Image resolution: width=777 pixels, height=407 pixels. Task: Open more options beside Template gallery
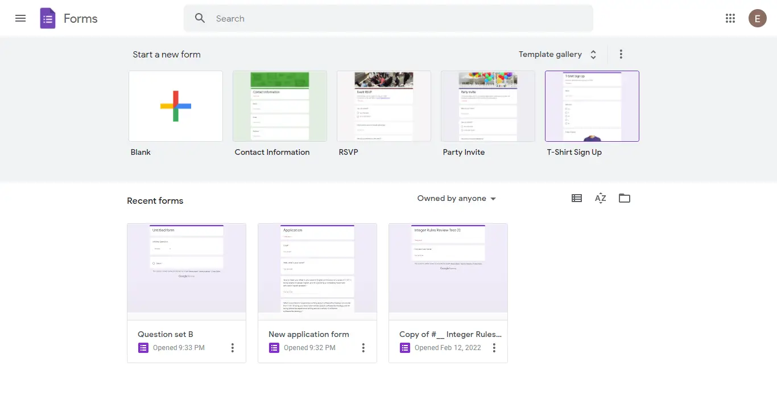click(621, 55)
